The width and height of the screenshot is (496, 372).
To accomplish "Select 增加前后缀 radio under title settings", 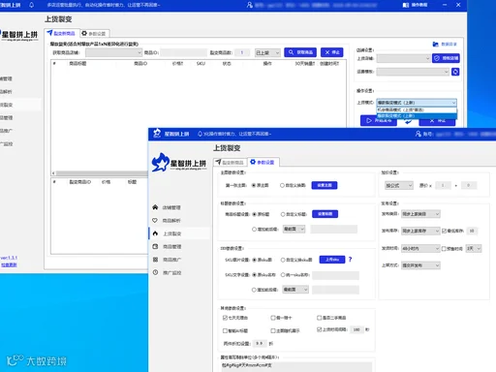I will 254,230.
